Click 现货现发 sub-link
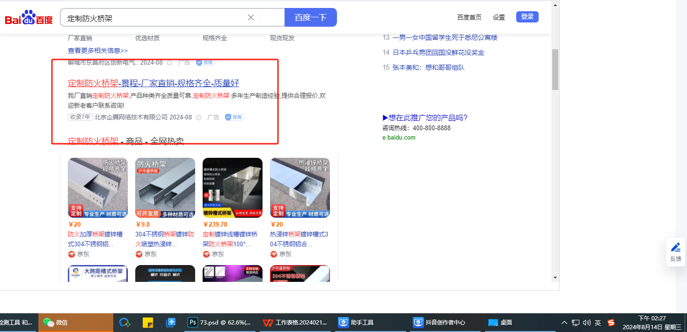 (282, 38)
